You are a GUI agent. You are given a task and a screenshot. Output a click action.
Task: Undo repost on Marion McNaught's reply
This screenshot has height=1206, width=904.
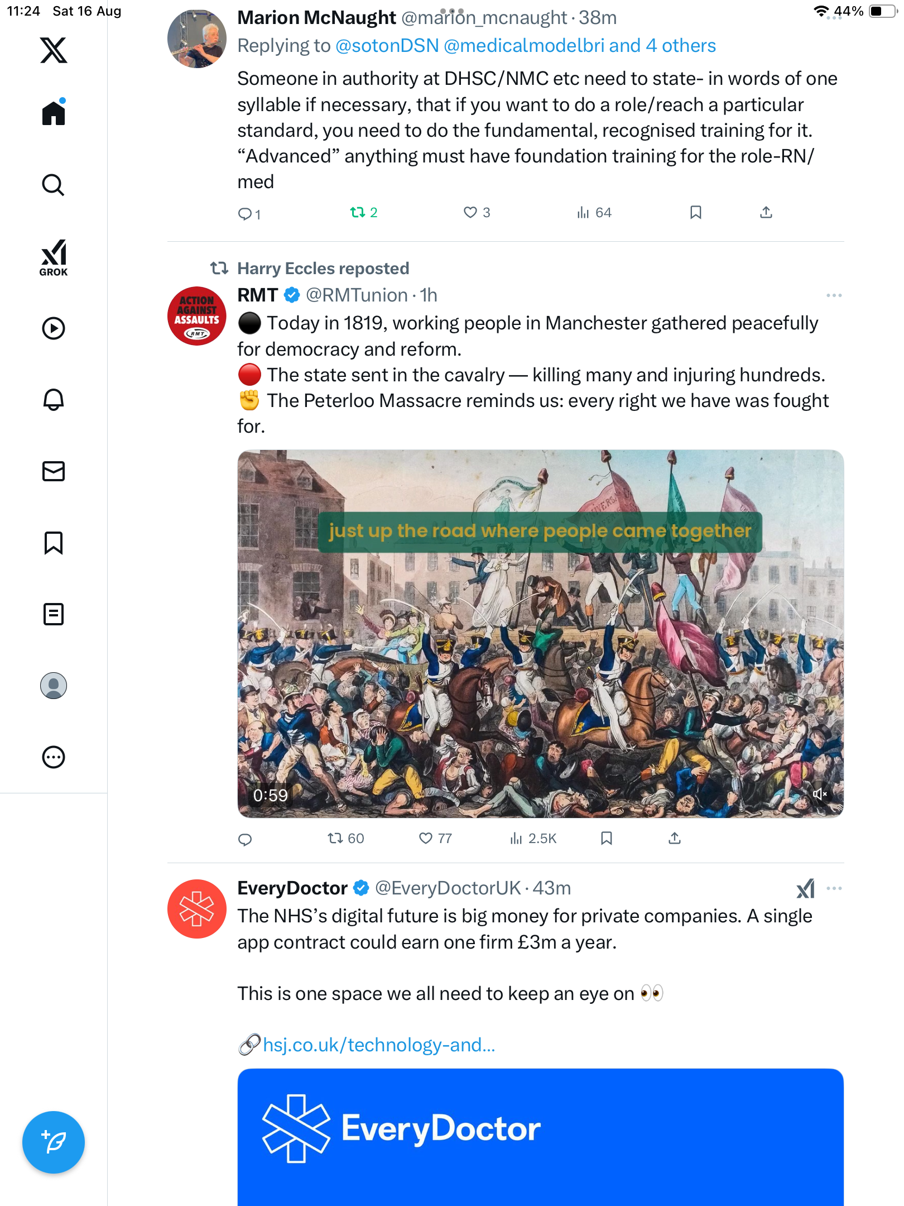point(358,212)
